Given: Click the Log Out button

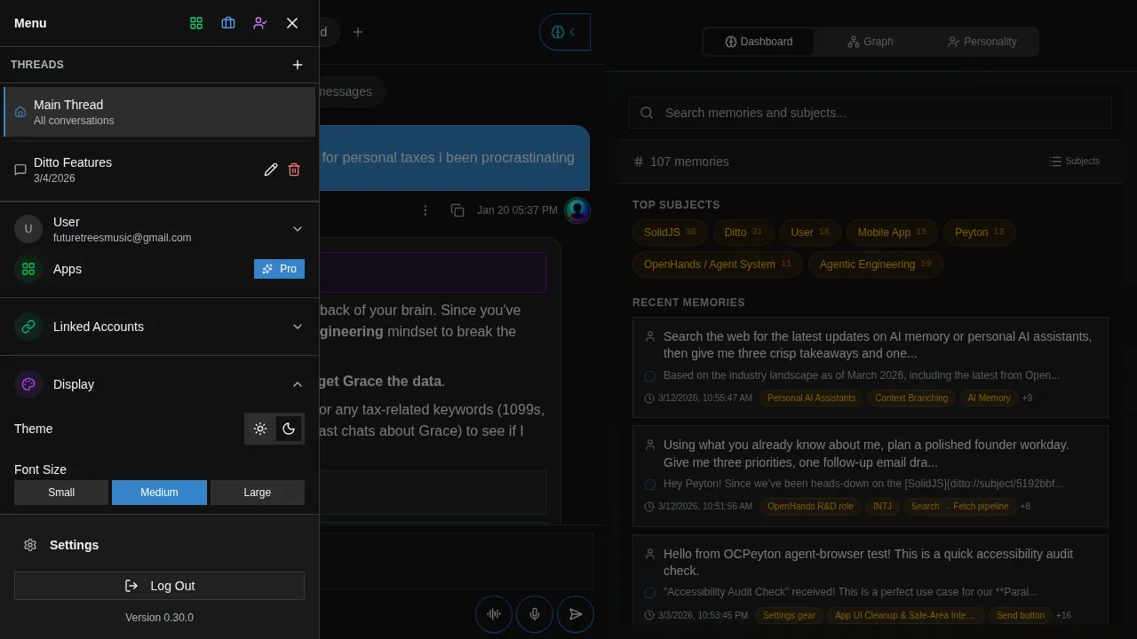Looking at the screenshot, I should 159,586.
